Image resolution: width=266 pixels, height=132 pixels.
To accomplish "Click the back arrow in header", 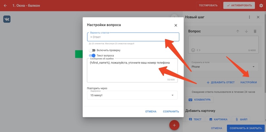I will 5,6.
